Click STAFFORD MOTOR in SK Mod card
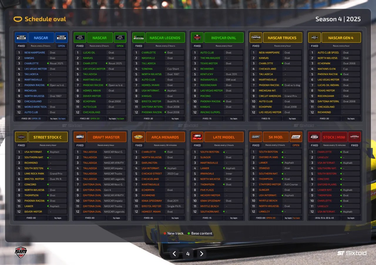 [270, 184]
